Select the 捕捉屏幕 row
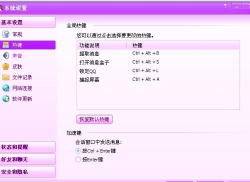This screenshot has width=250, height=182. click(158, 79)
